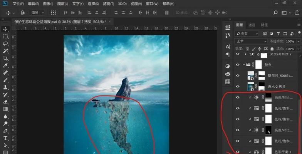
Task: Select the Dodge tool
Action: (5, 124)
